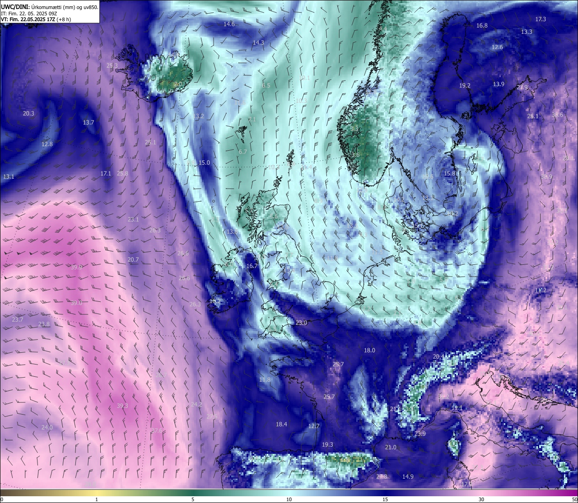This screenshot has width=578, height=503.
Task: Click the 23.0 value label
Action: point(301,323)
